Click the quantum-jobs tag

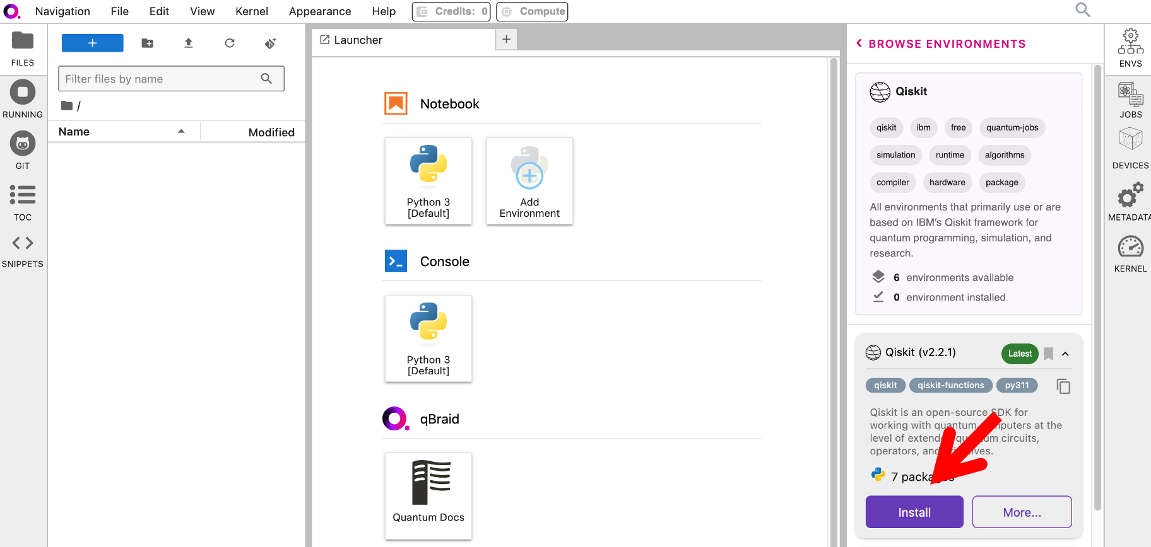[1012, 127]
